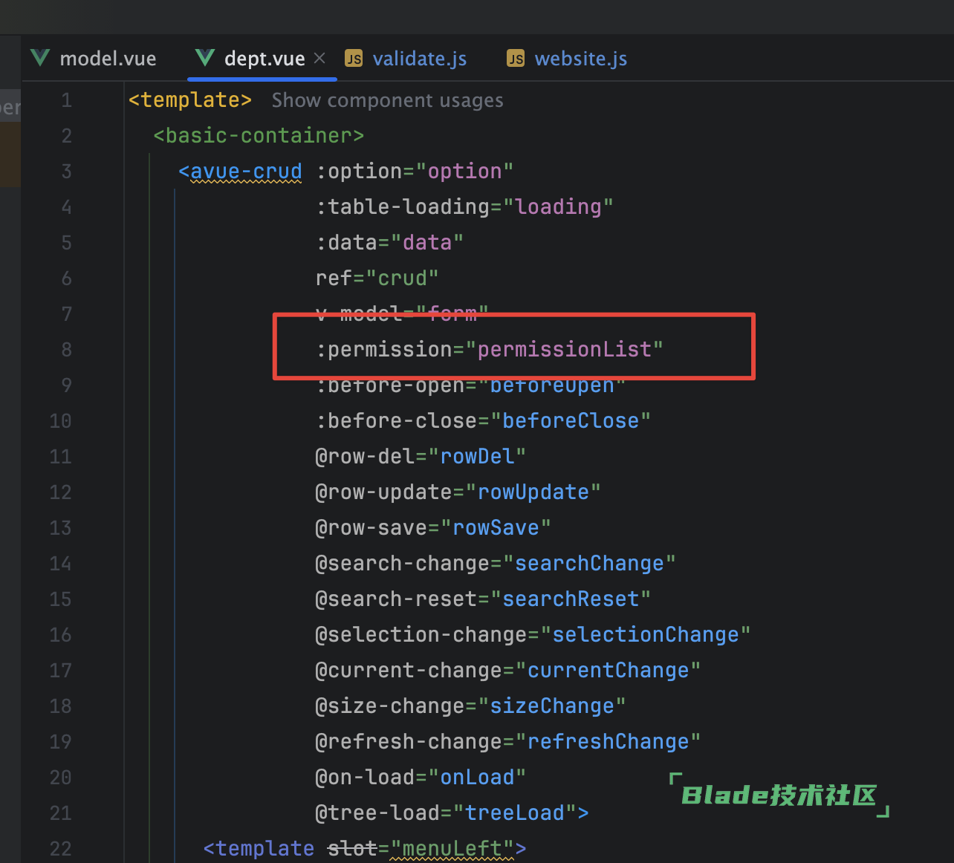Click the rowUpdate handler on line 12

click(x=533, y=492)
